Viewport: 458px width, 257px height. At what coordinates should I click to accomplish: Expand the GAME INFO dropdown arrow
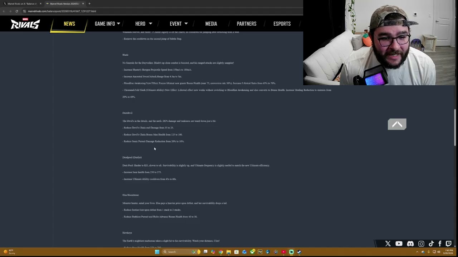coord(118,24)
